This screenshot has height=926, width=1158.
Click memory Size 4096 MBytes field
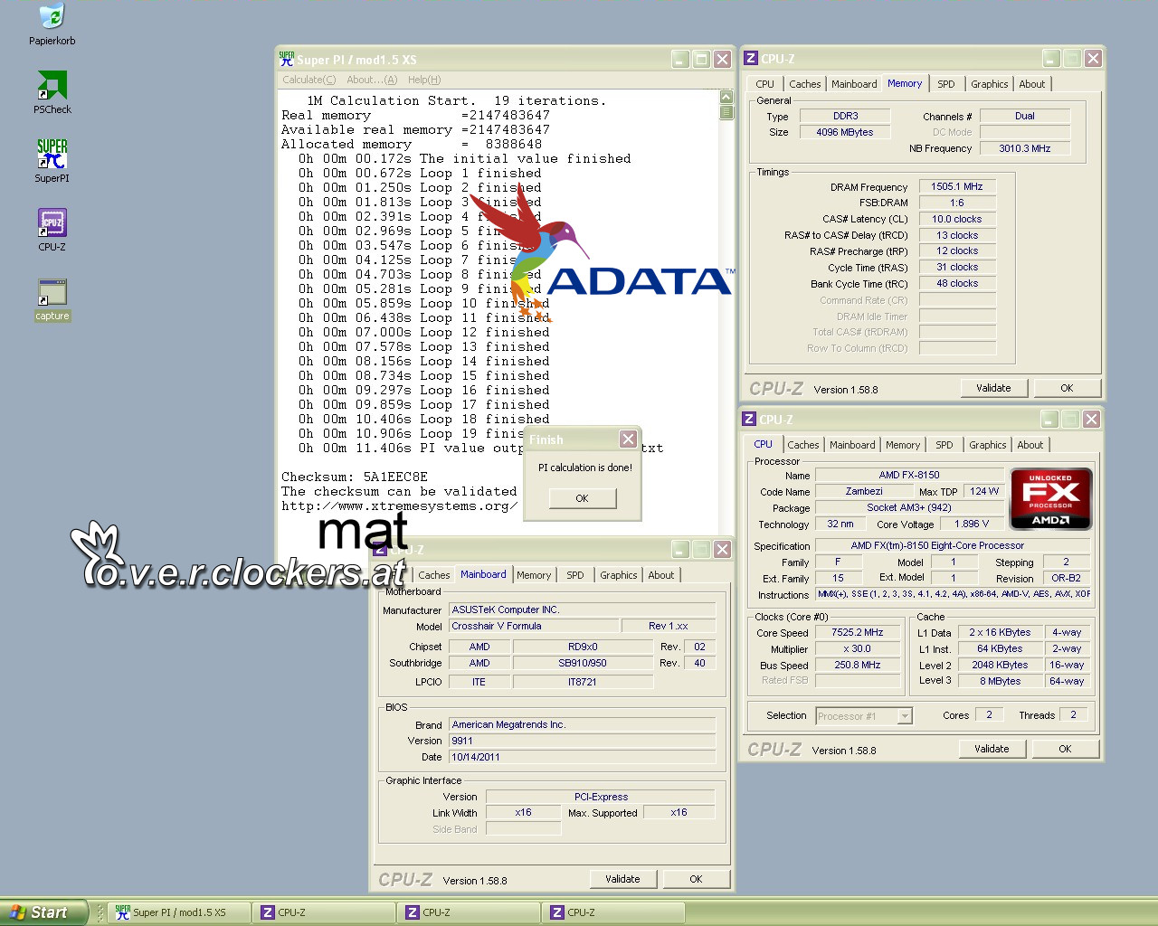pos(845,132)
